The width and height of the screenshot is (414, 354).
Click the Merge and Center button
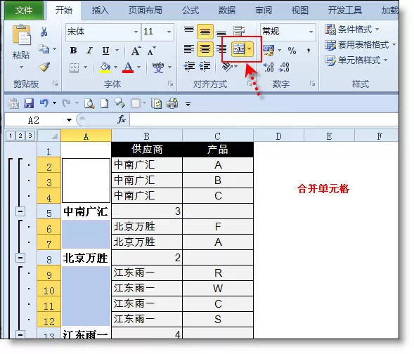point(239,49)
